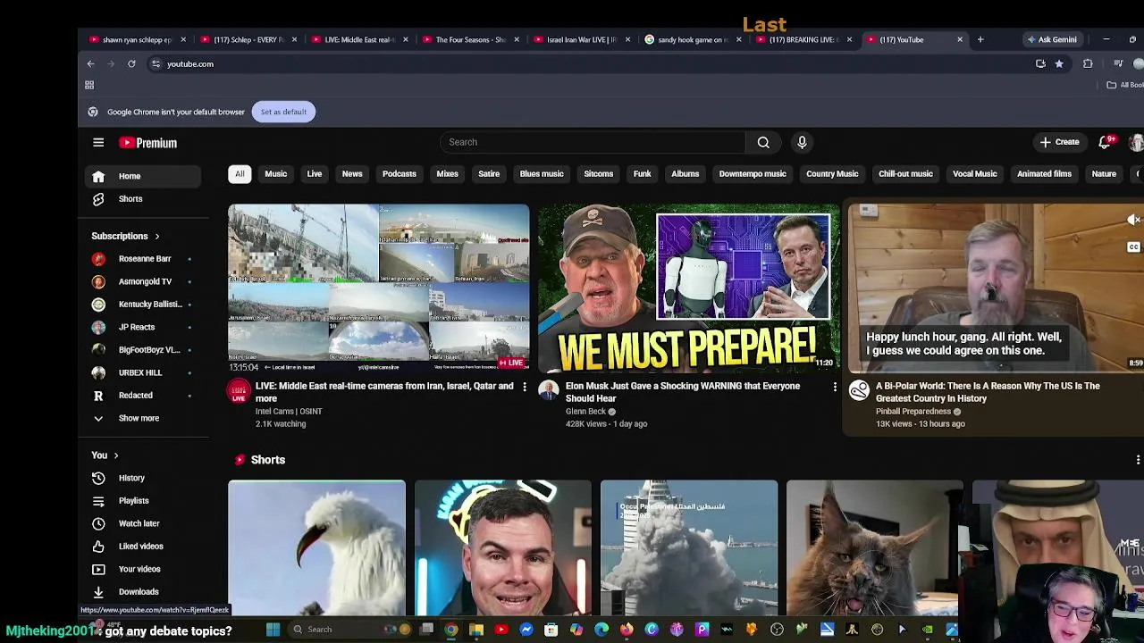This screenshot has width=1144, height=643.
Task: Select the Country Music filter chip
Action: tap(832, 174)
